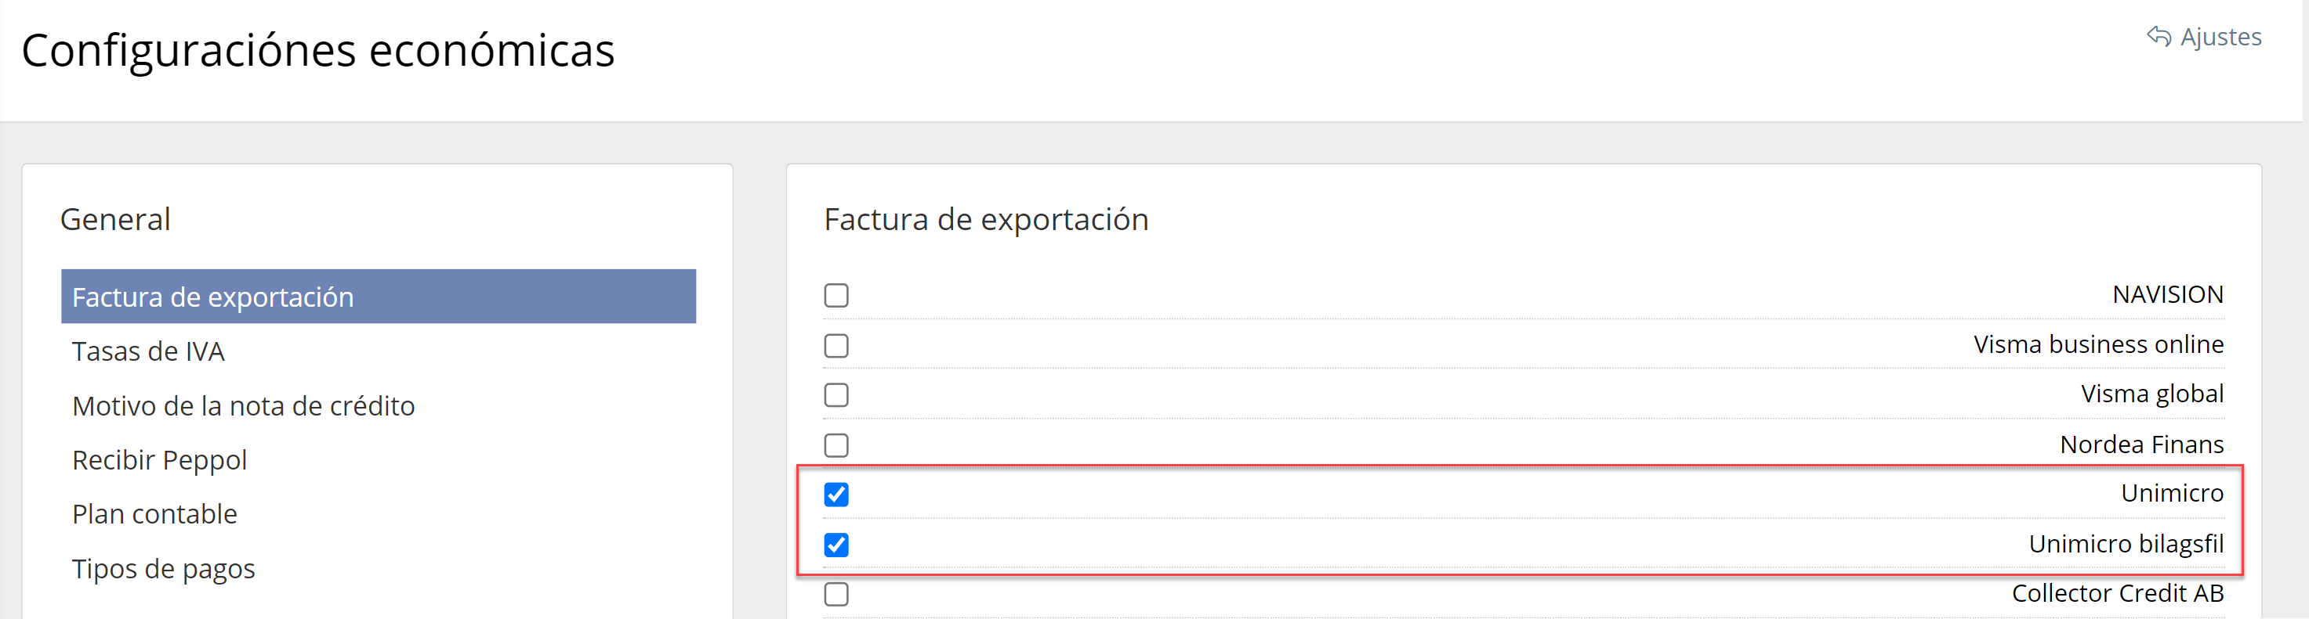Image resolution: width=2309 pixels, height=619 pixels.
Task: Click the Collector Credit AB label
Action: [2117, 593]
